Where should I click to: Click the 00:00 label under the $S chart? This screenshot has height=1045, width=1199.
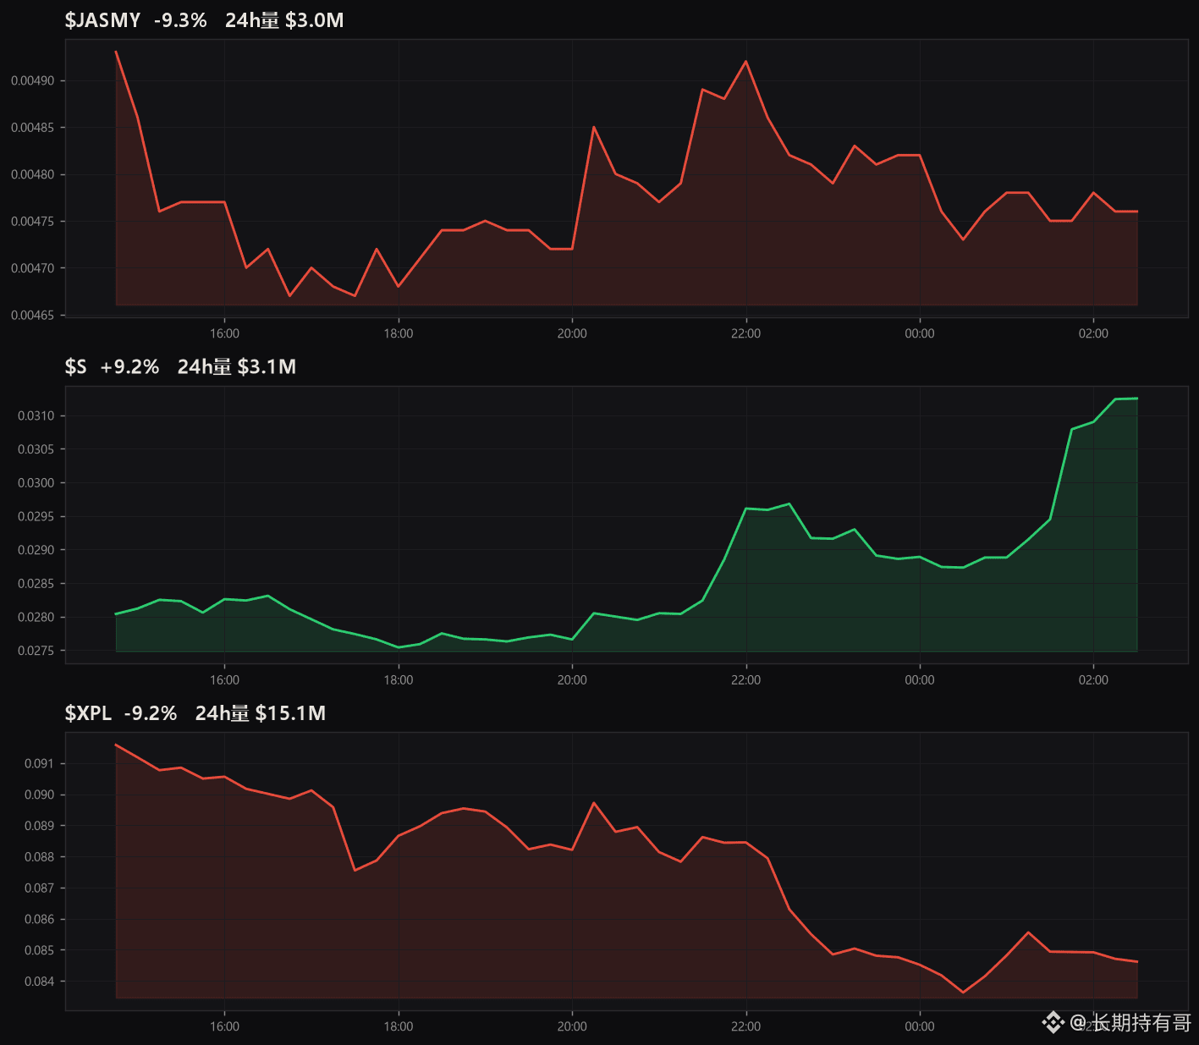920,680
